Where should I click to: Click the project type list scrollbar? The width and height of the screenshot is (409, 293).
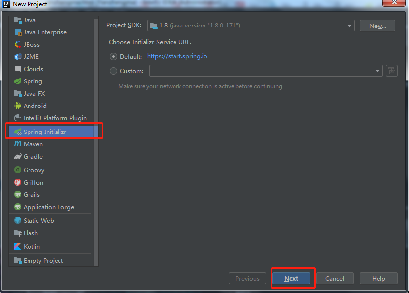96,142
